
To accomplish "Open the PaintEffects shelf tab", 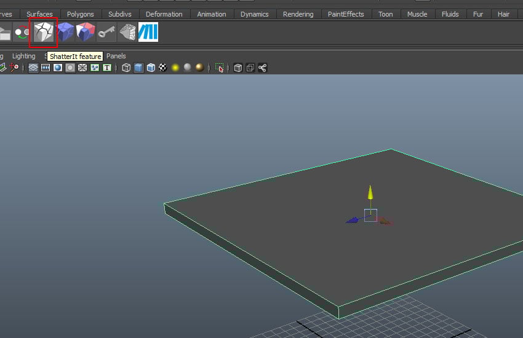I will [345, 14].
